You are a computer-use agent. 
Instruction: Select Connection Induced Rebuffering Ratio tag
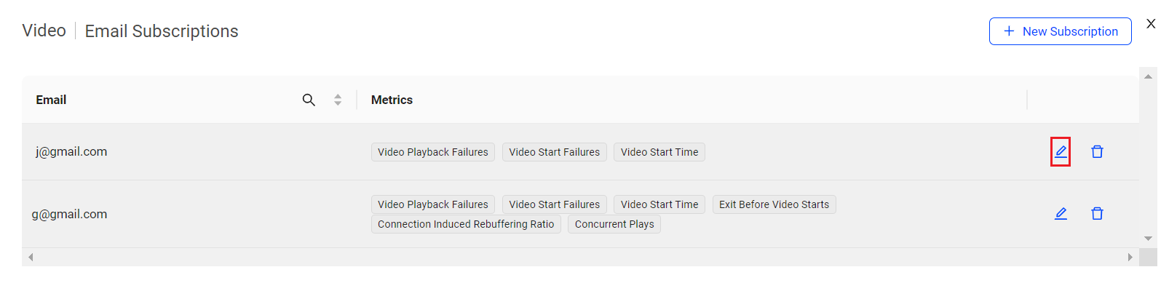pos(466,224)
